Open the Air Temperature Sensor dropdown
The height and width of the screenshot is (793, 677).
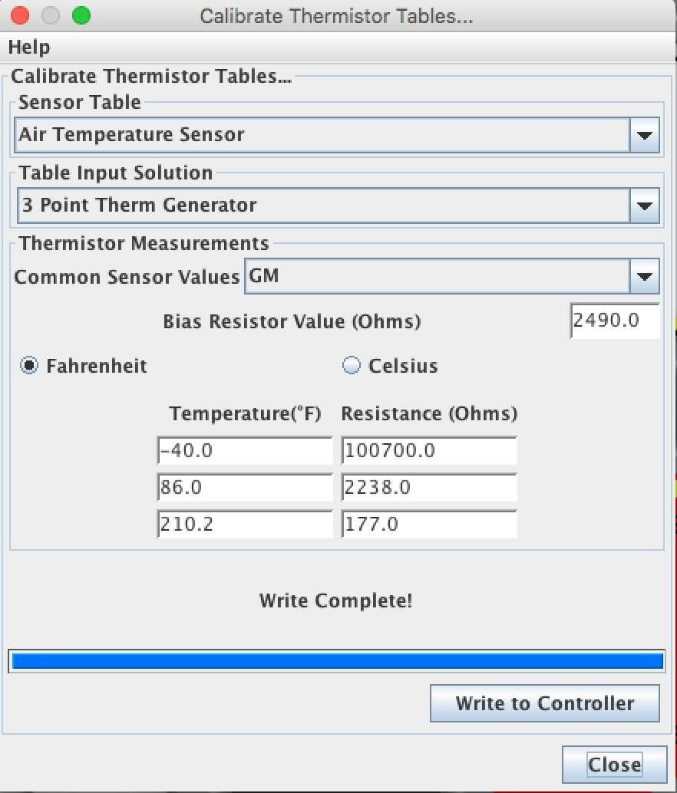644,136
